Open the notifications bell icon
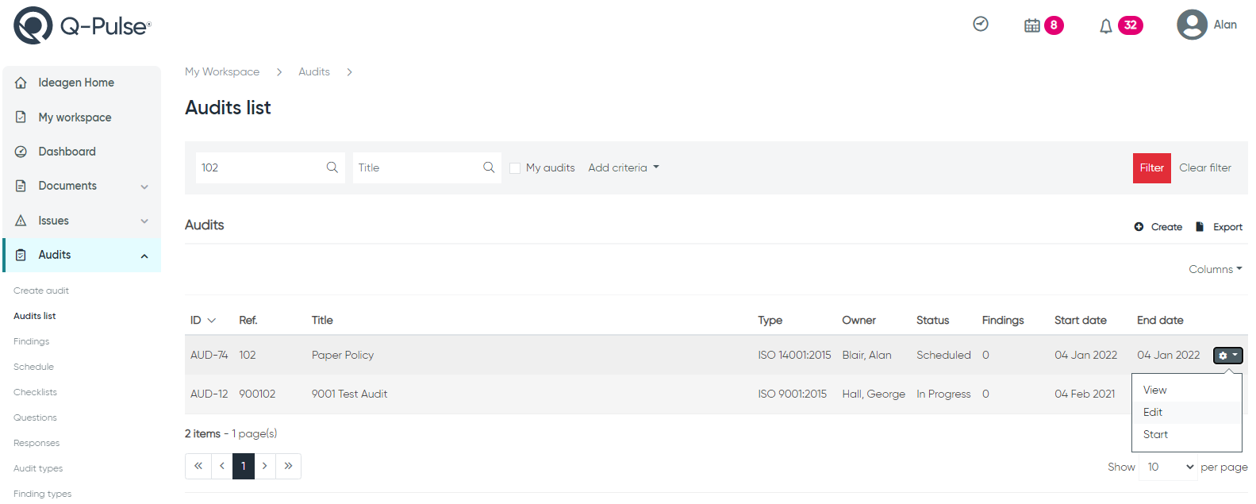 (x=1105, y=26)
